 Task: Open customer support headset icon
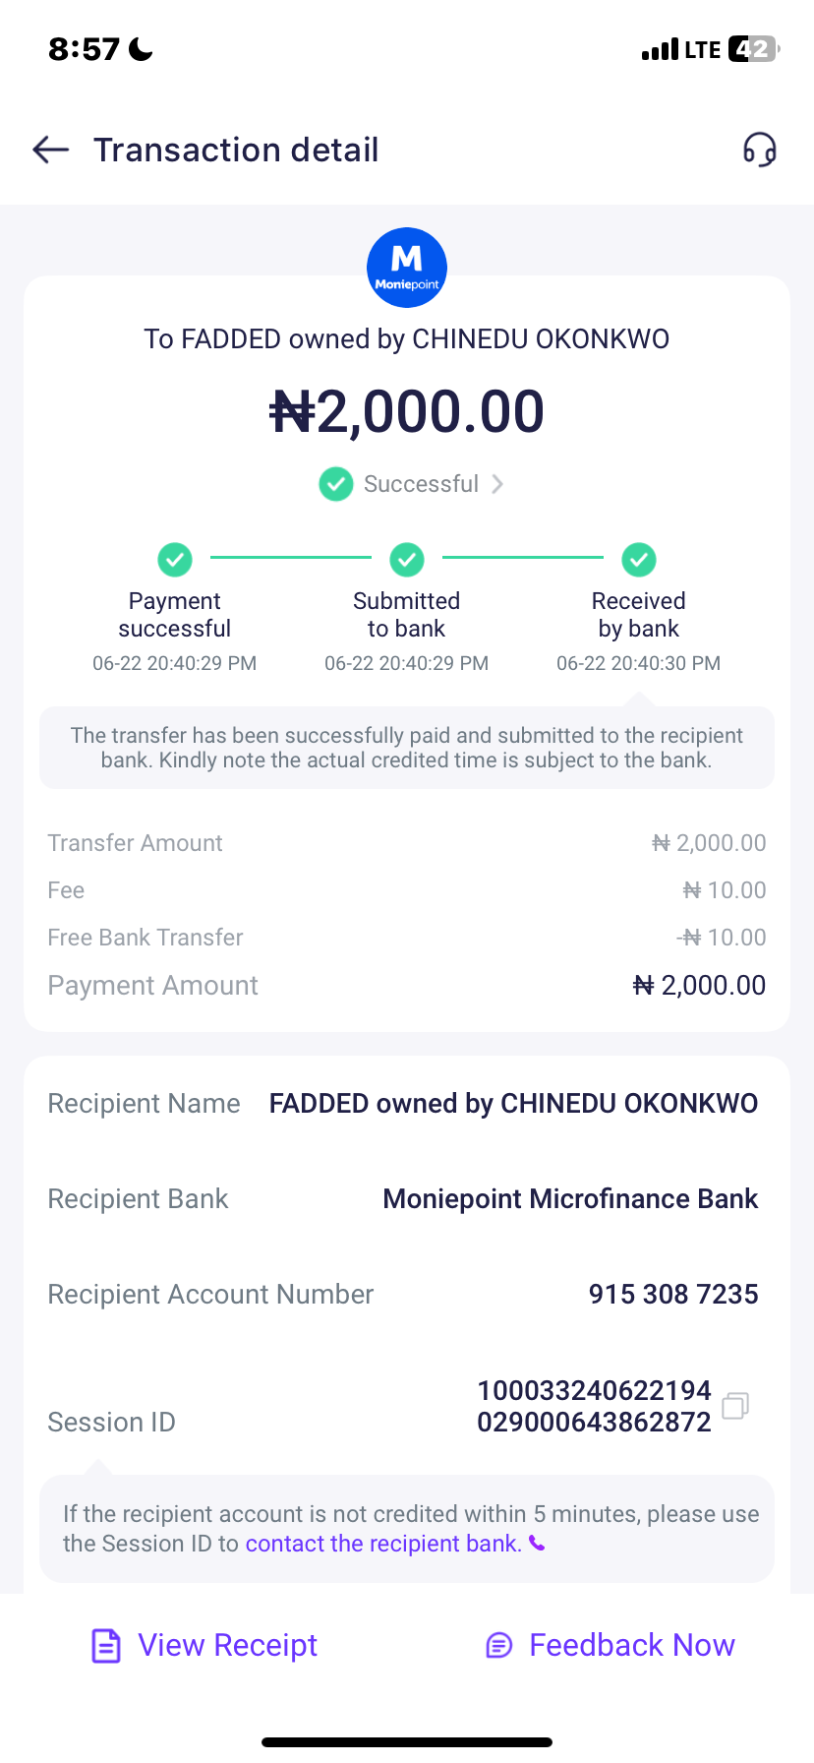click(759, 150)
